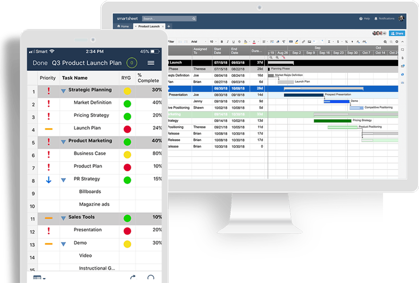Click the blue Share button
The width and height of the screenshot is (419, 283).
tap(397, 33)
